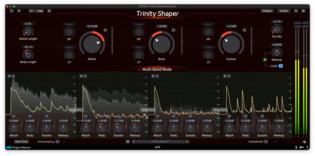
Task: Click the Side Chain button
Action: click(x=22, y=142)
